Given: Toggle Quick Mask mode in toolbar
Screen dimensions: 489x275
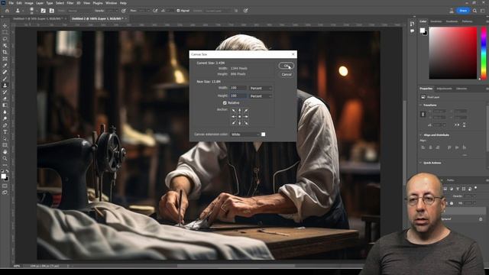Looking at the screenshot, I should 5,186.
